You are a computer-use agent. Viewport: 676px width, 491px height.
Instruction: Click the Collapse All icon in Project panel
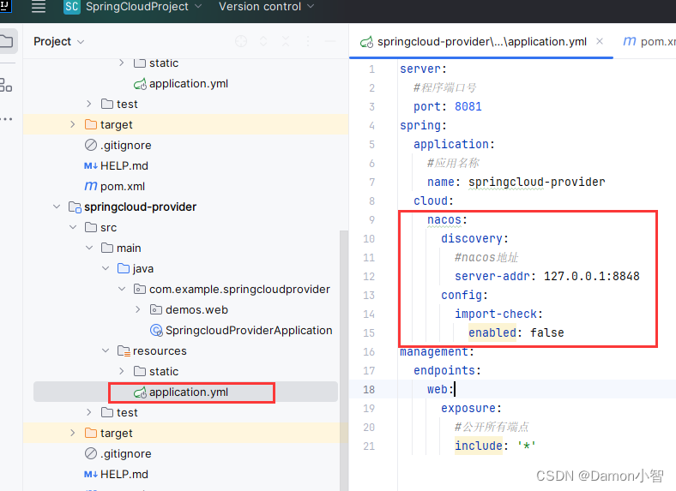point(286,41)
